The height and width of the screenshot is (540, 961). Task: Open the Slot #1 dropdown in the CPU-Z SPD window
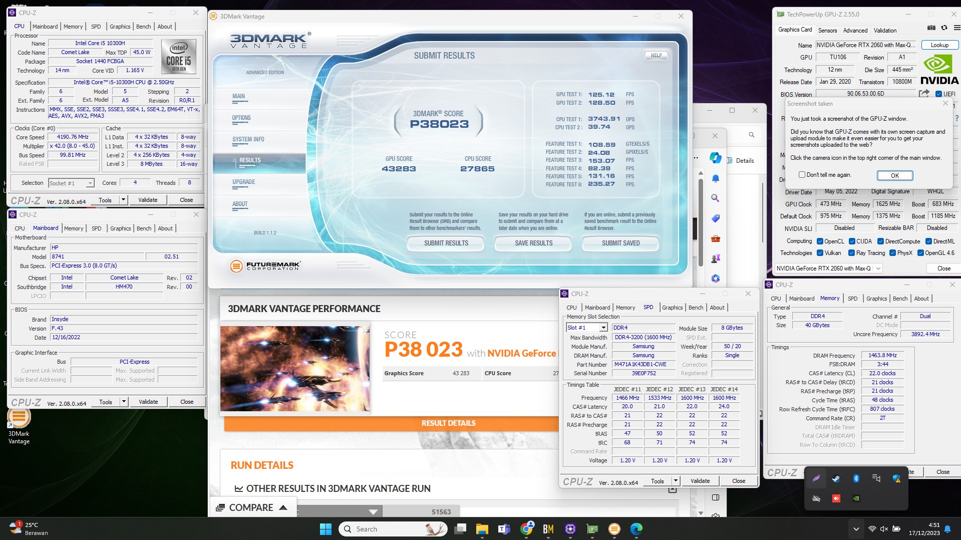point(586,328)
